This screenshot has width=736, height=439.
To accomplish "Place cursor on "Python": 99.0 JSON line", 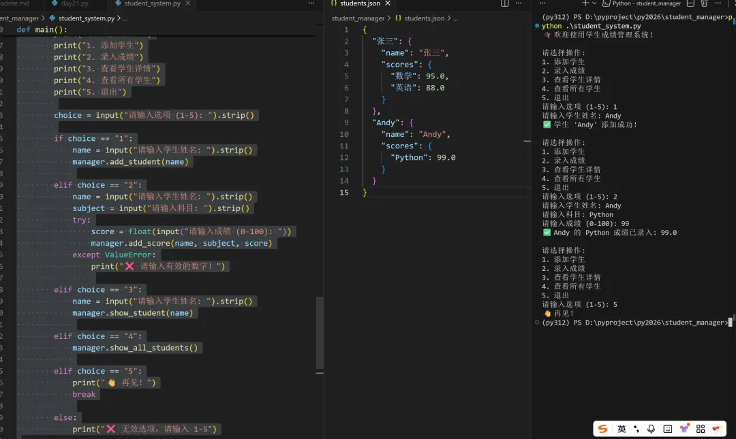I will (x=423, y=158).
